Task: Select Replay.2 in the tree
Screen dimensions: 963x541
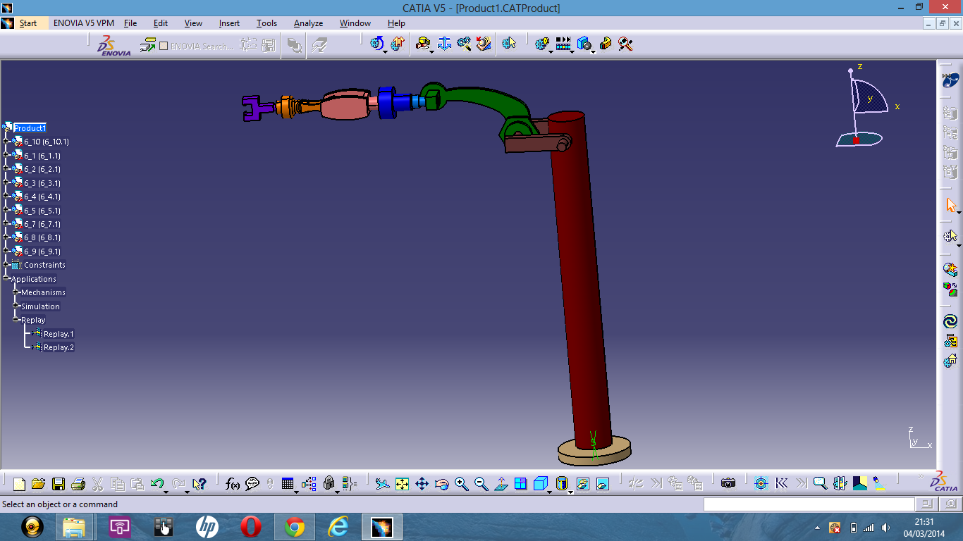Action: [59, 347]
